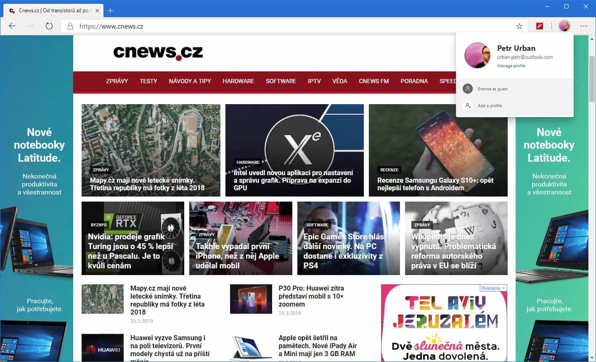Click Petr Urban's large profile picture

click(x=477, y=55)
